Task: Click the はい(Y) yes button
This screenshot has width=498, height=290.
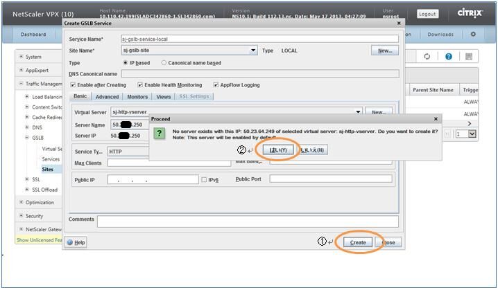Action: tap(278, 150)
